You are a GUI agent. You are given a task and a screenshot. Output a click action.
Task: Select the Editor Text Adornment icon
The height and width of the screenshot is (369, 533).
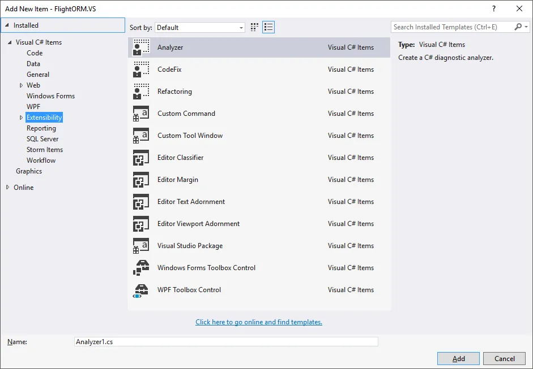pyautogui.click(x=141, y=202)
